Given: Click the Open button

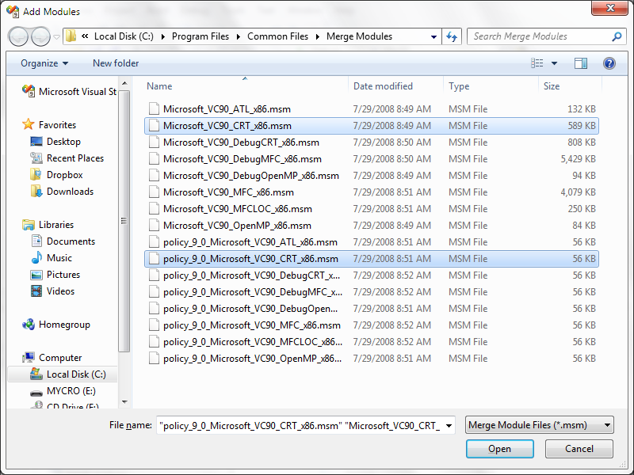Looking at the screenshot, I should tap(499, 449).
